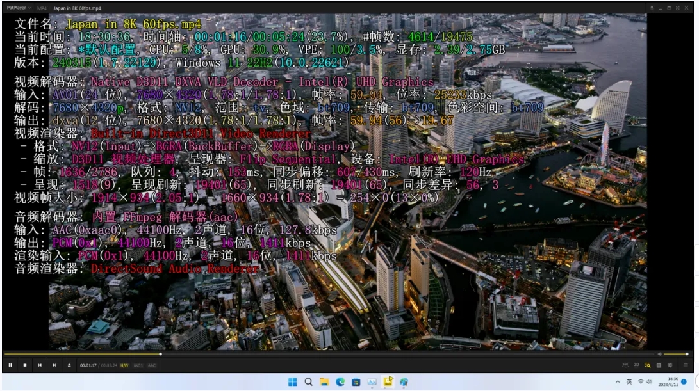Click the fullscreen button in title bar

(678, 8)
